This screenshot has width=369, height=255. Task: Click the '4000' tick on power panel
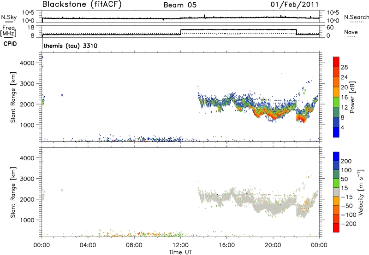tap(27, 63)
